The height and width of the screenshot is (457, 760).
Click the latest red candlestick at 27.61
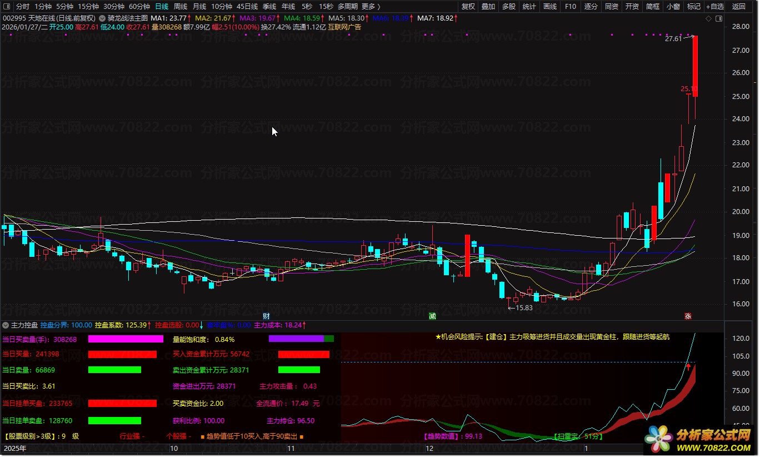point(695,67)
